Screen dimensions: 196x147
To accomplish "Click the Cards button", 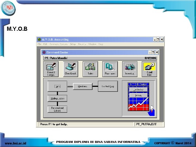I will click(x=57, y=86).
